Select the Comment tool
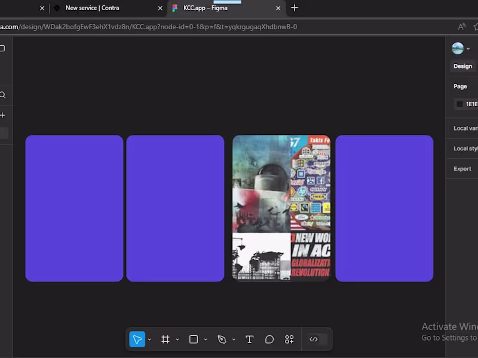 click(x=269, y=339)
